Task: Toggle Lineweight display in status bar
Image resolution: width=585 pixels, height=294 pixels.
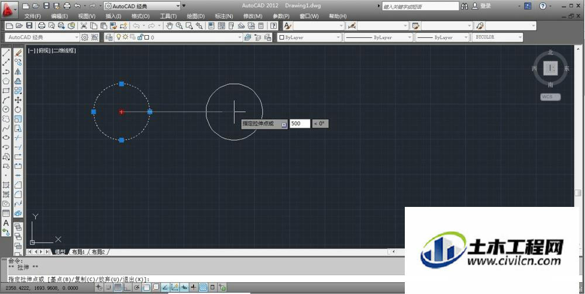Action: [194, 288]
